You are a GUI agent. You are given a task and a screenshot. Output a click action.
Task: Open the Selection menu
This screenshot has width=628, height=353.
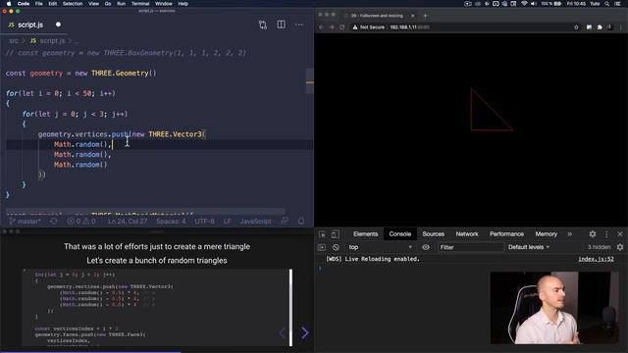[73, 4]
